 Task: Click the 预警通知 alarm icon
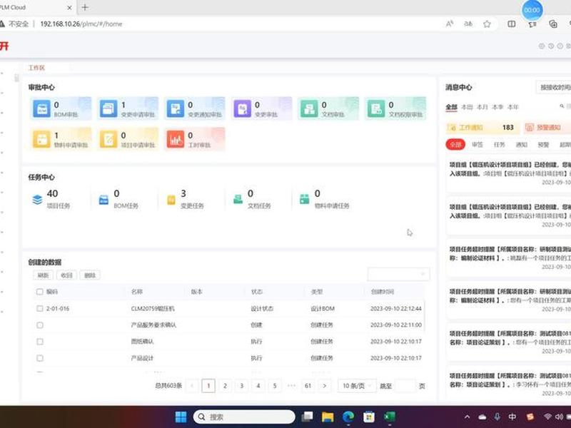(x=530, y=128)
